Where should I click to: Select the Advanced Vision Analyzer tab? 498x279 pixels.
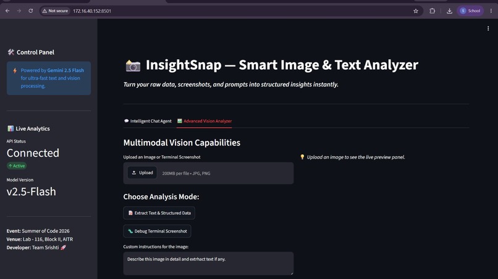pos(205,121)
